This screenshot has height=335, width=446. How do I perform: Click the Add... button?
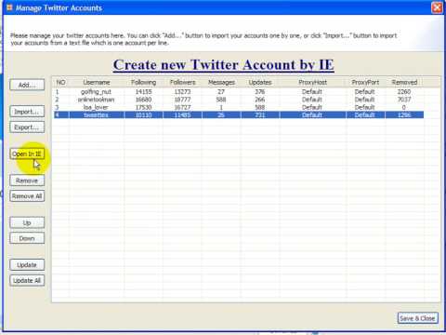(27, 85)
